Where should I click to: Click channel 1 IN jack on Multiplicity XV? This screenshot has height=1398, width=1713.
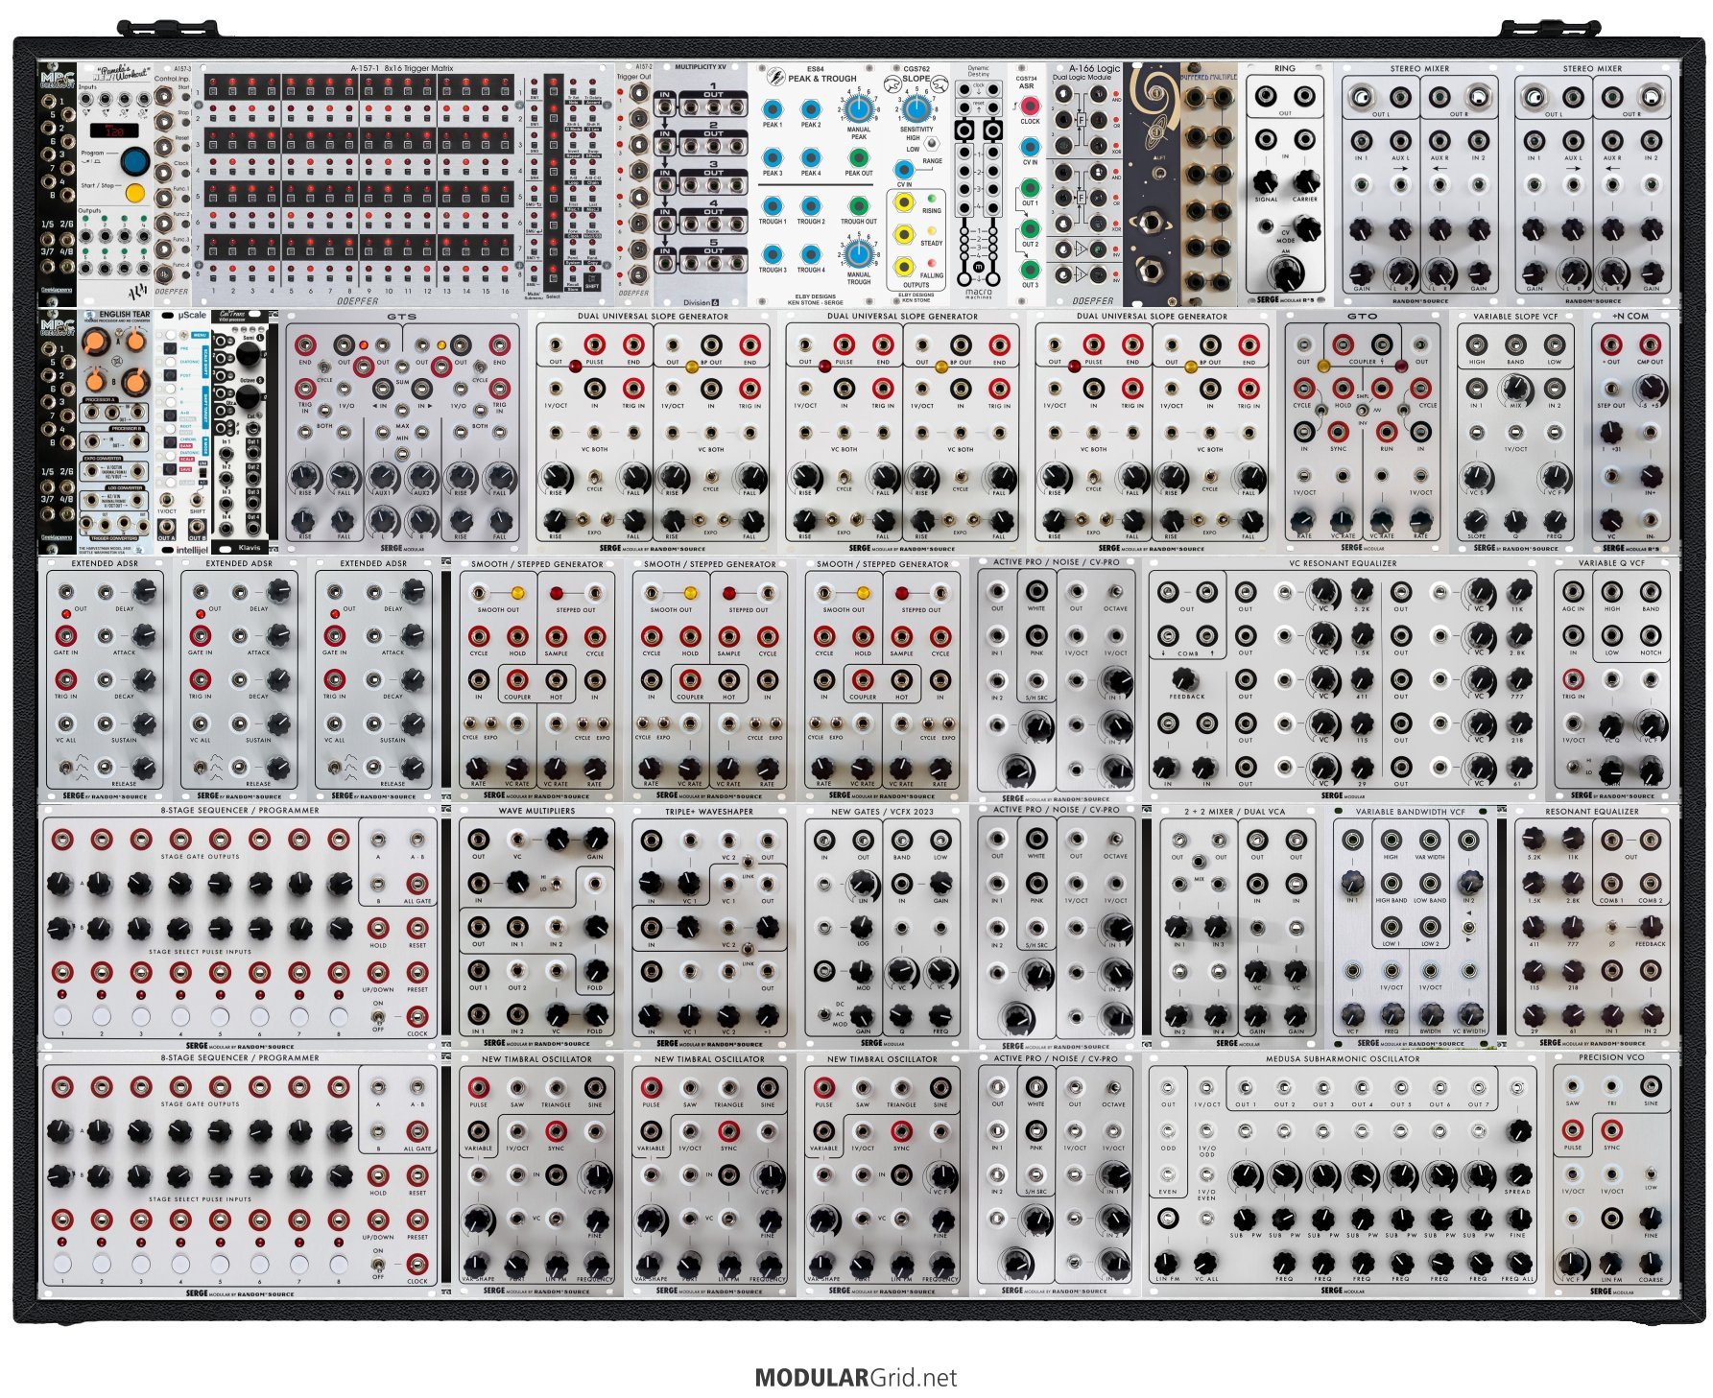[x=665, y=107]
